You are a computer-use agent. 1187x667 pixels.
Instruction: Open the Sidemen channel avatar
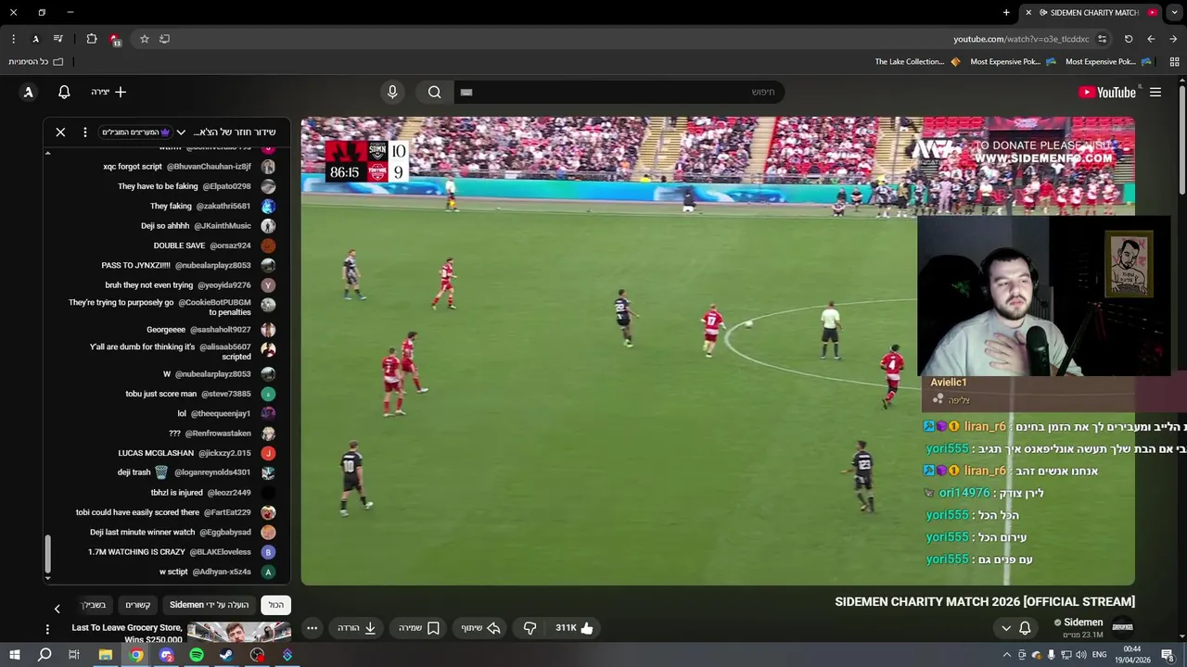(x=1123, y=626)
